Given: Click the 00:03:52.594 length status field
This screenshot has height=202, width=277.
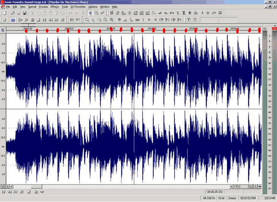Looking at the screenshot, I should pyautogui.click(x=248, y=198).
